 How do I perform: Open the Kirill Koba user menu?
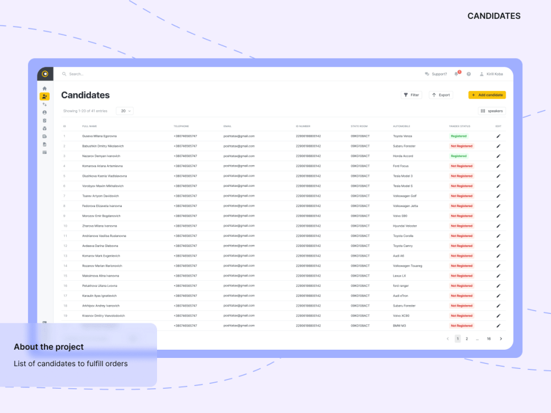491,74
